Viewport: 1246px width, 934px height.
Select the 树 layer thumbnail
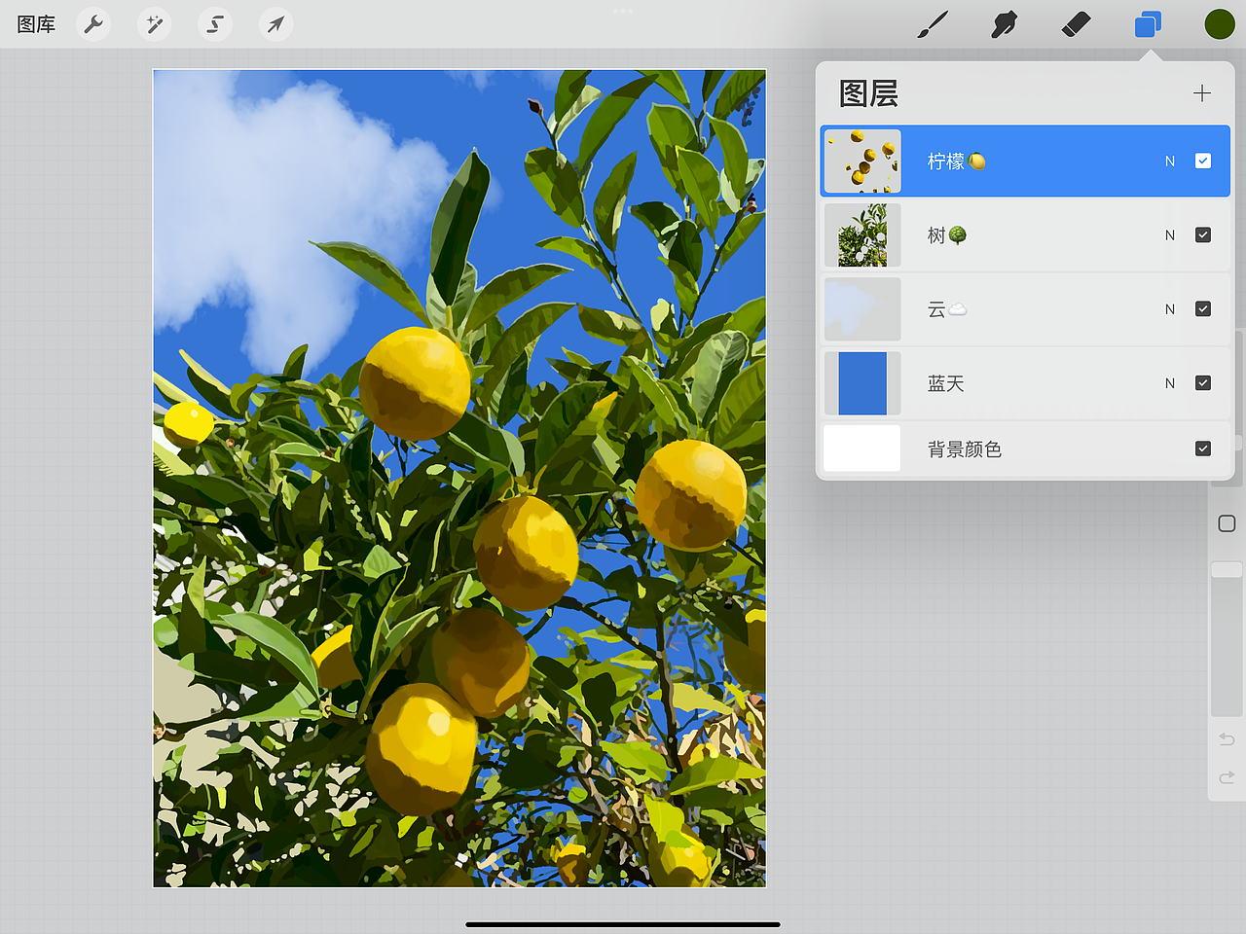862,234
